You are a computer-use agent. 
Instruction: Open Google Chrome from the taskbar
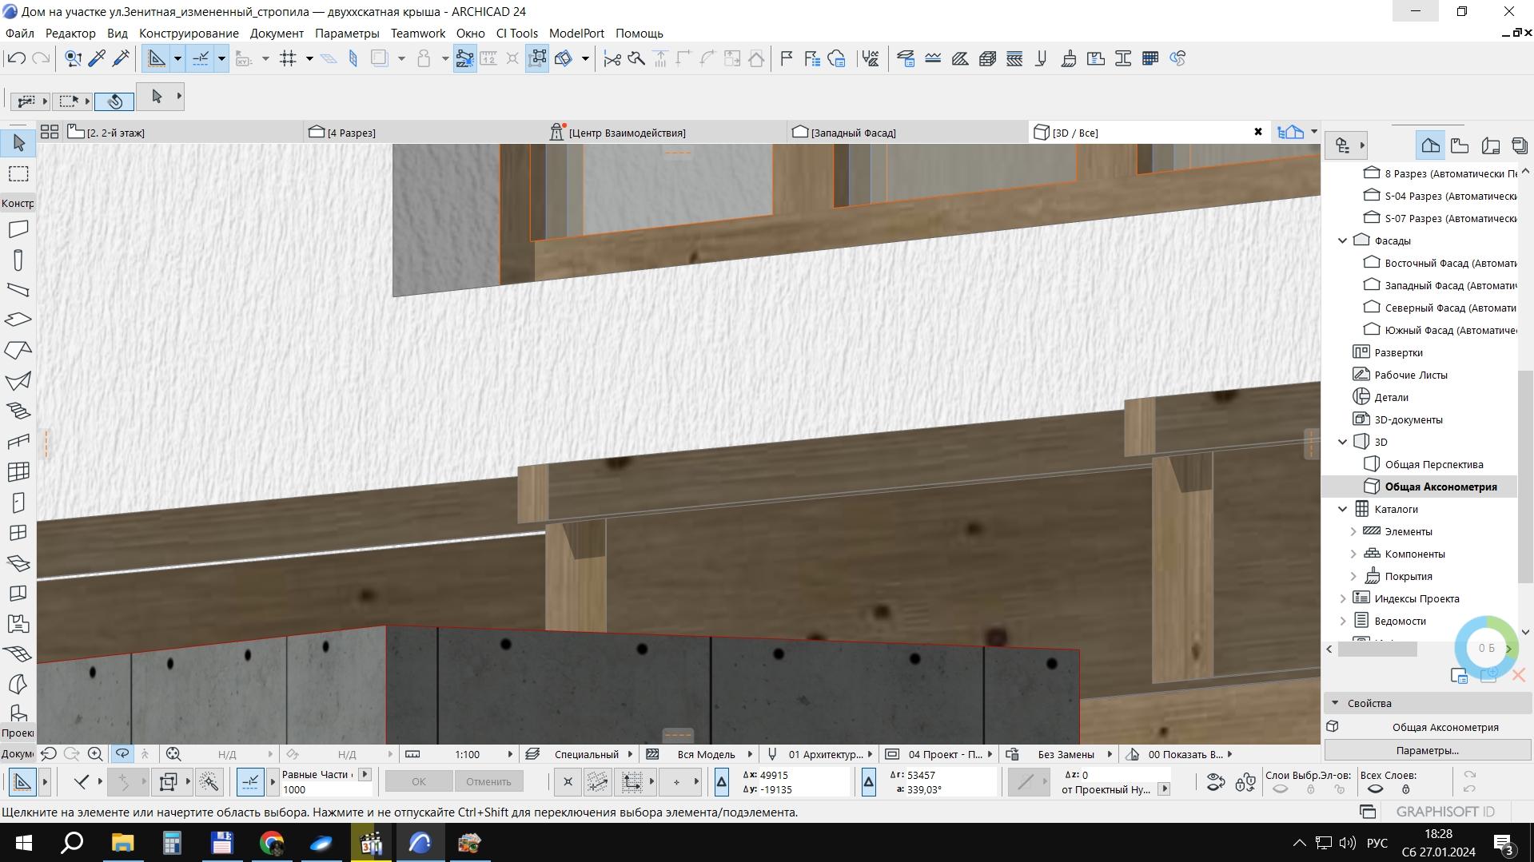click(x=272, y=843)
